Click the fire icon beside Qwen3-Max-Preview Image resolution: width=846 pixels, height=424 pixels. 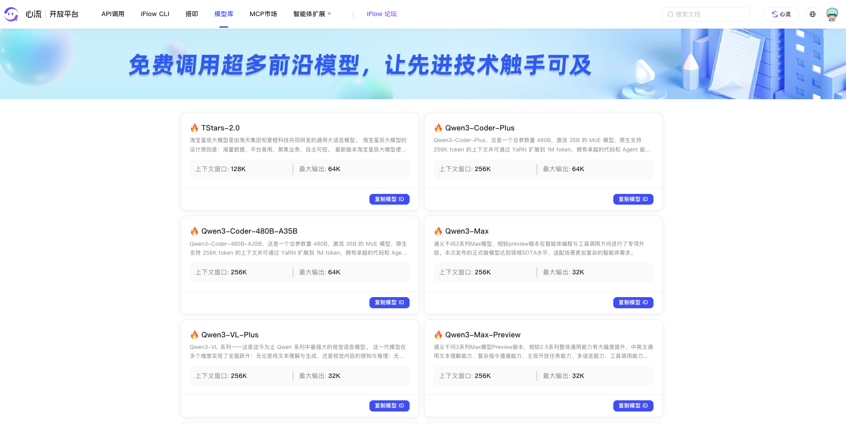438,335
